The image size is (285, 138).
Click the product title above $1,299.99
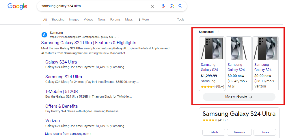click(x=211, y=67)
